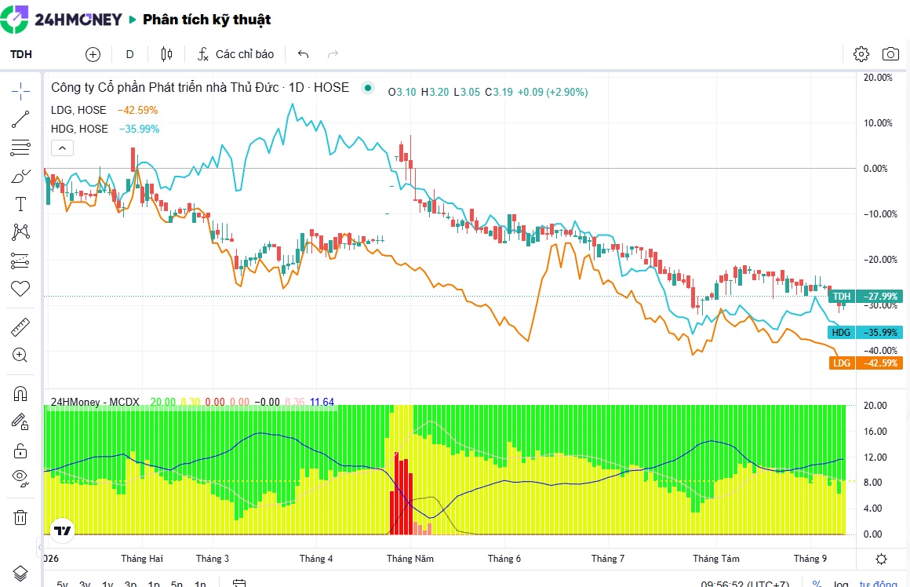
Task: Go to the 24HMoney home logo
Action: 62,19
